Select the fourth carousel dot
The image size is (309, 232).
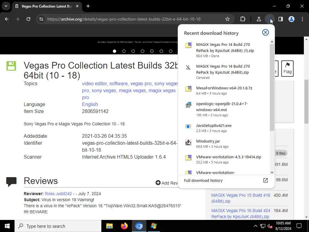tap(142, 51)
